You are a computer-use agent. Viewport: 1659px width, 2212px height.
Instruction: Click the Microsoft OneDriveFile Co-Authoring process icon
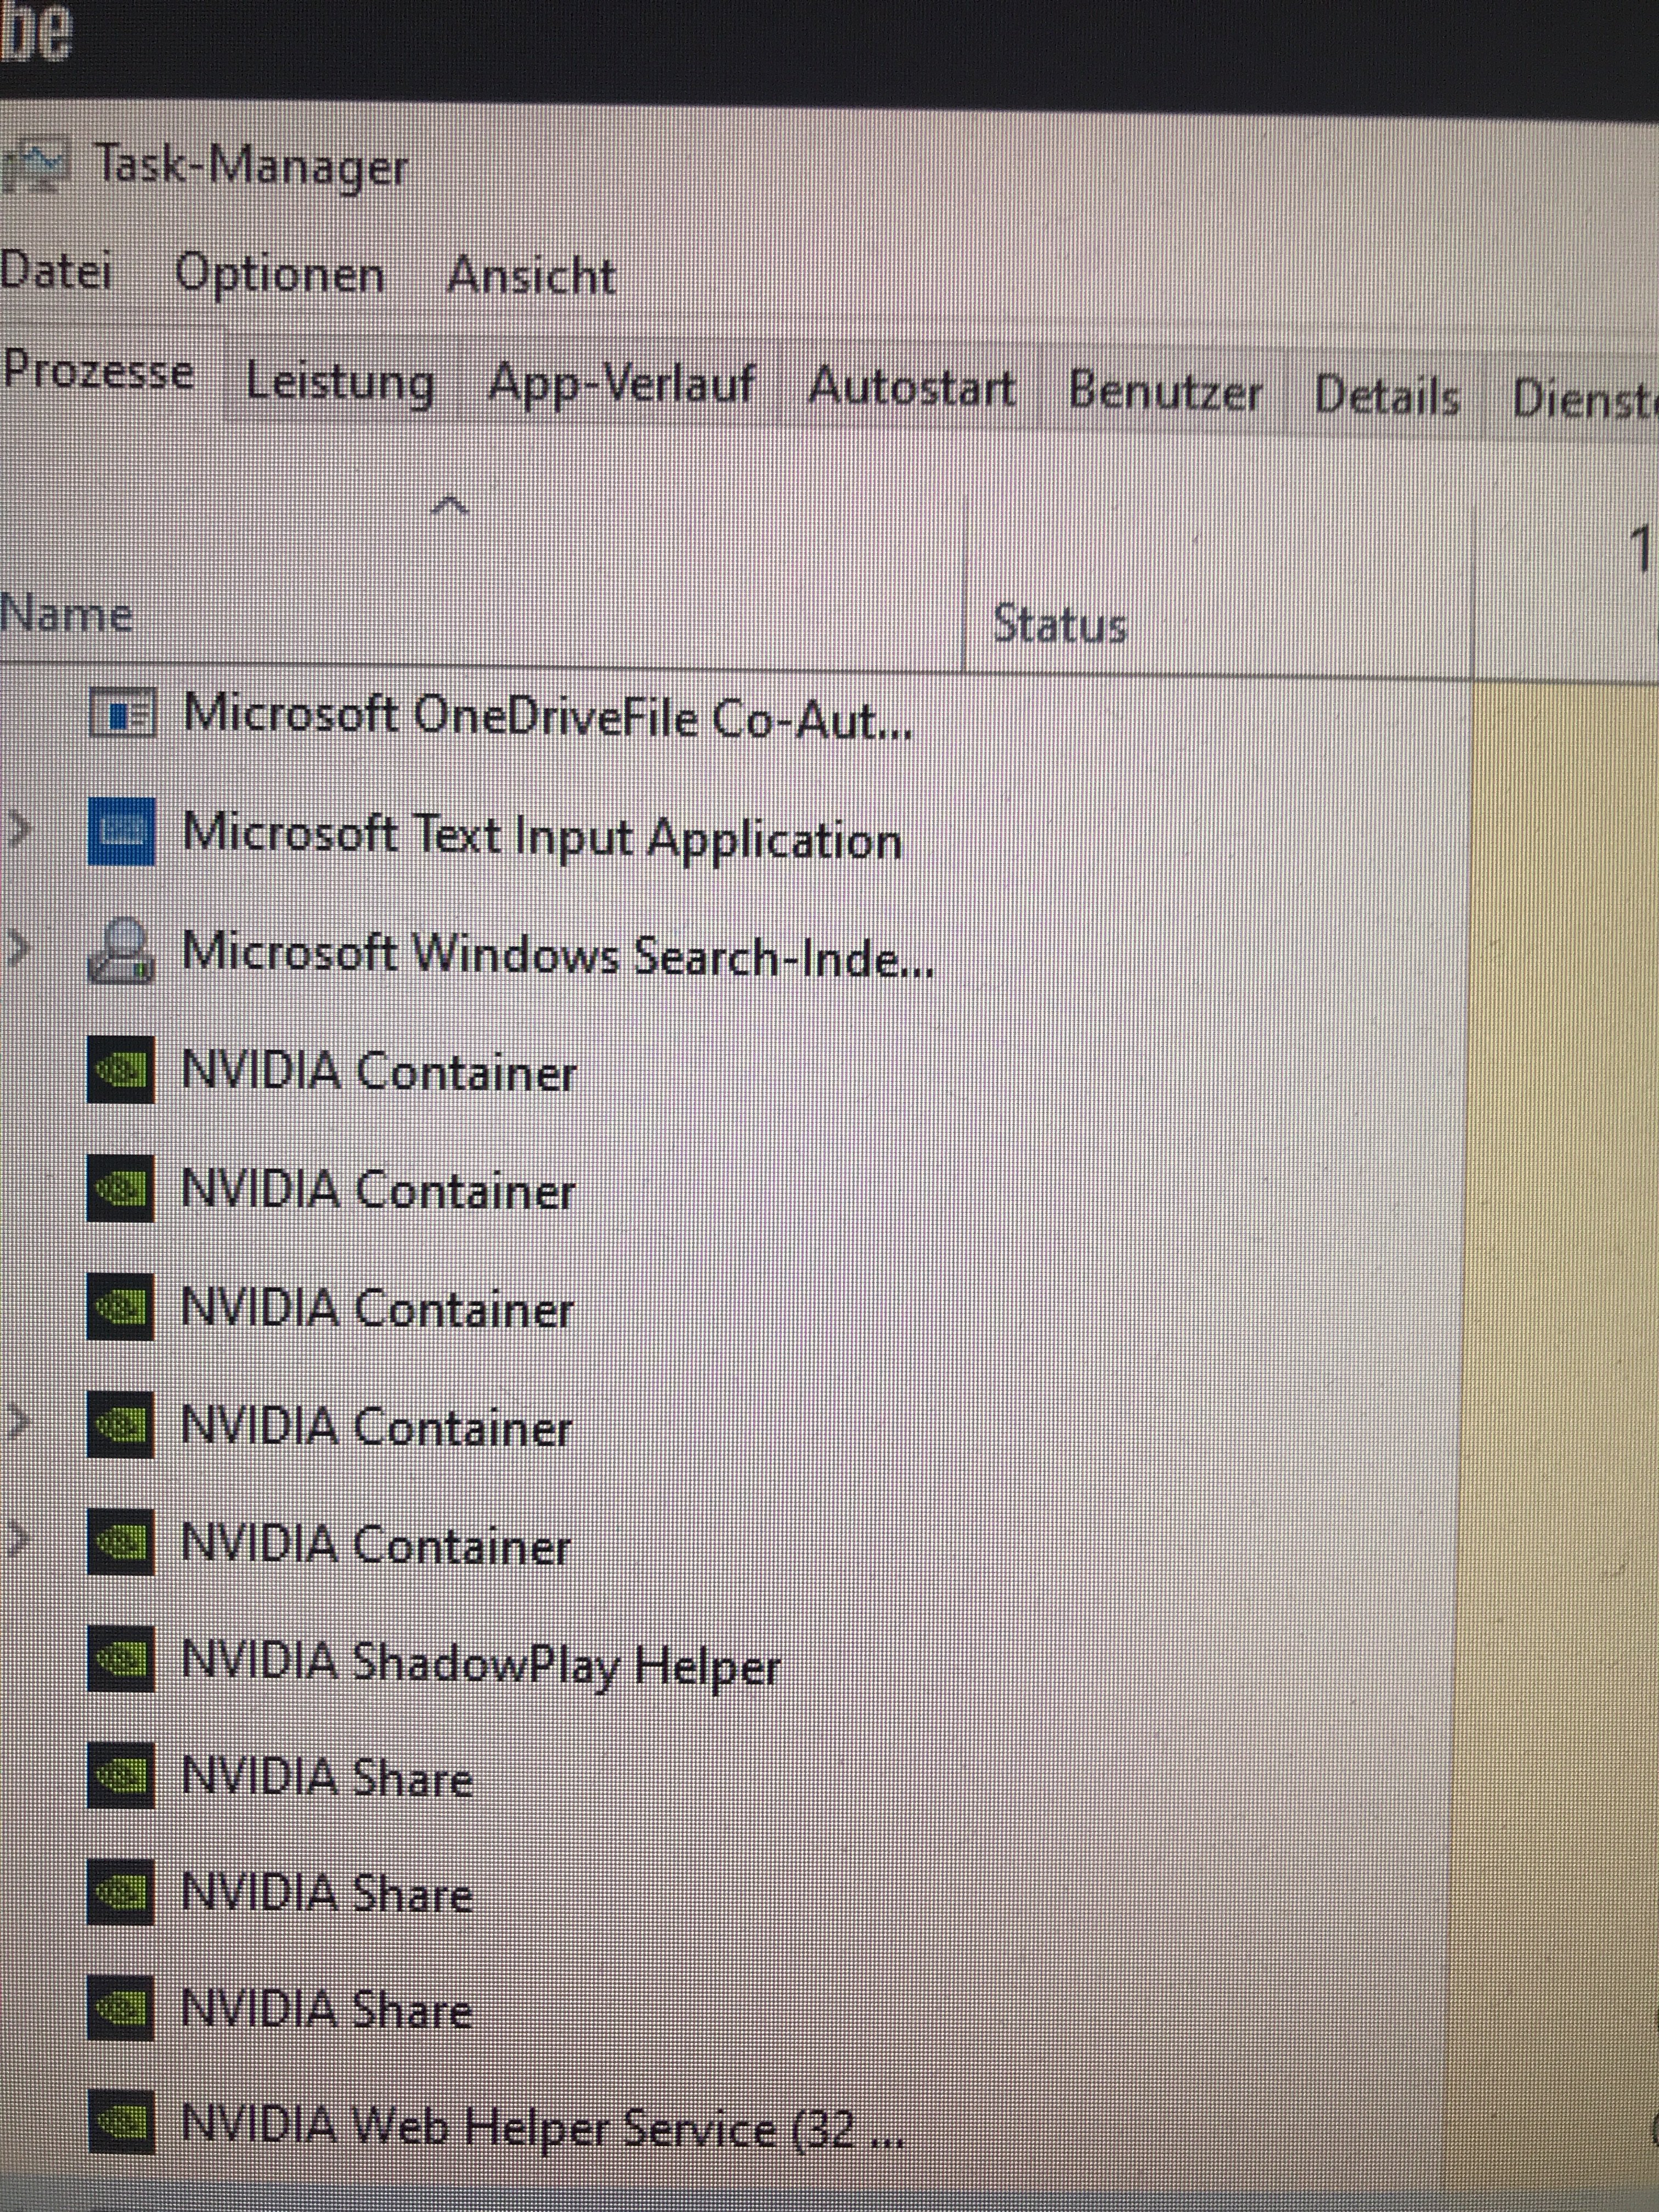(x=121, y=715)
